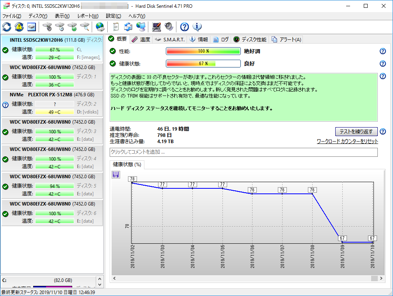Click the speaker sound icon
Screen dimensions: 393x296
[x=169, y=27]
